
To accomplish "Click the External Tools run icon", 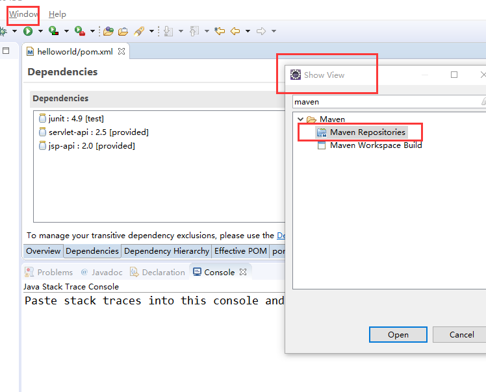I will (80, 31).
